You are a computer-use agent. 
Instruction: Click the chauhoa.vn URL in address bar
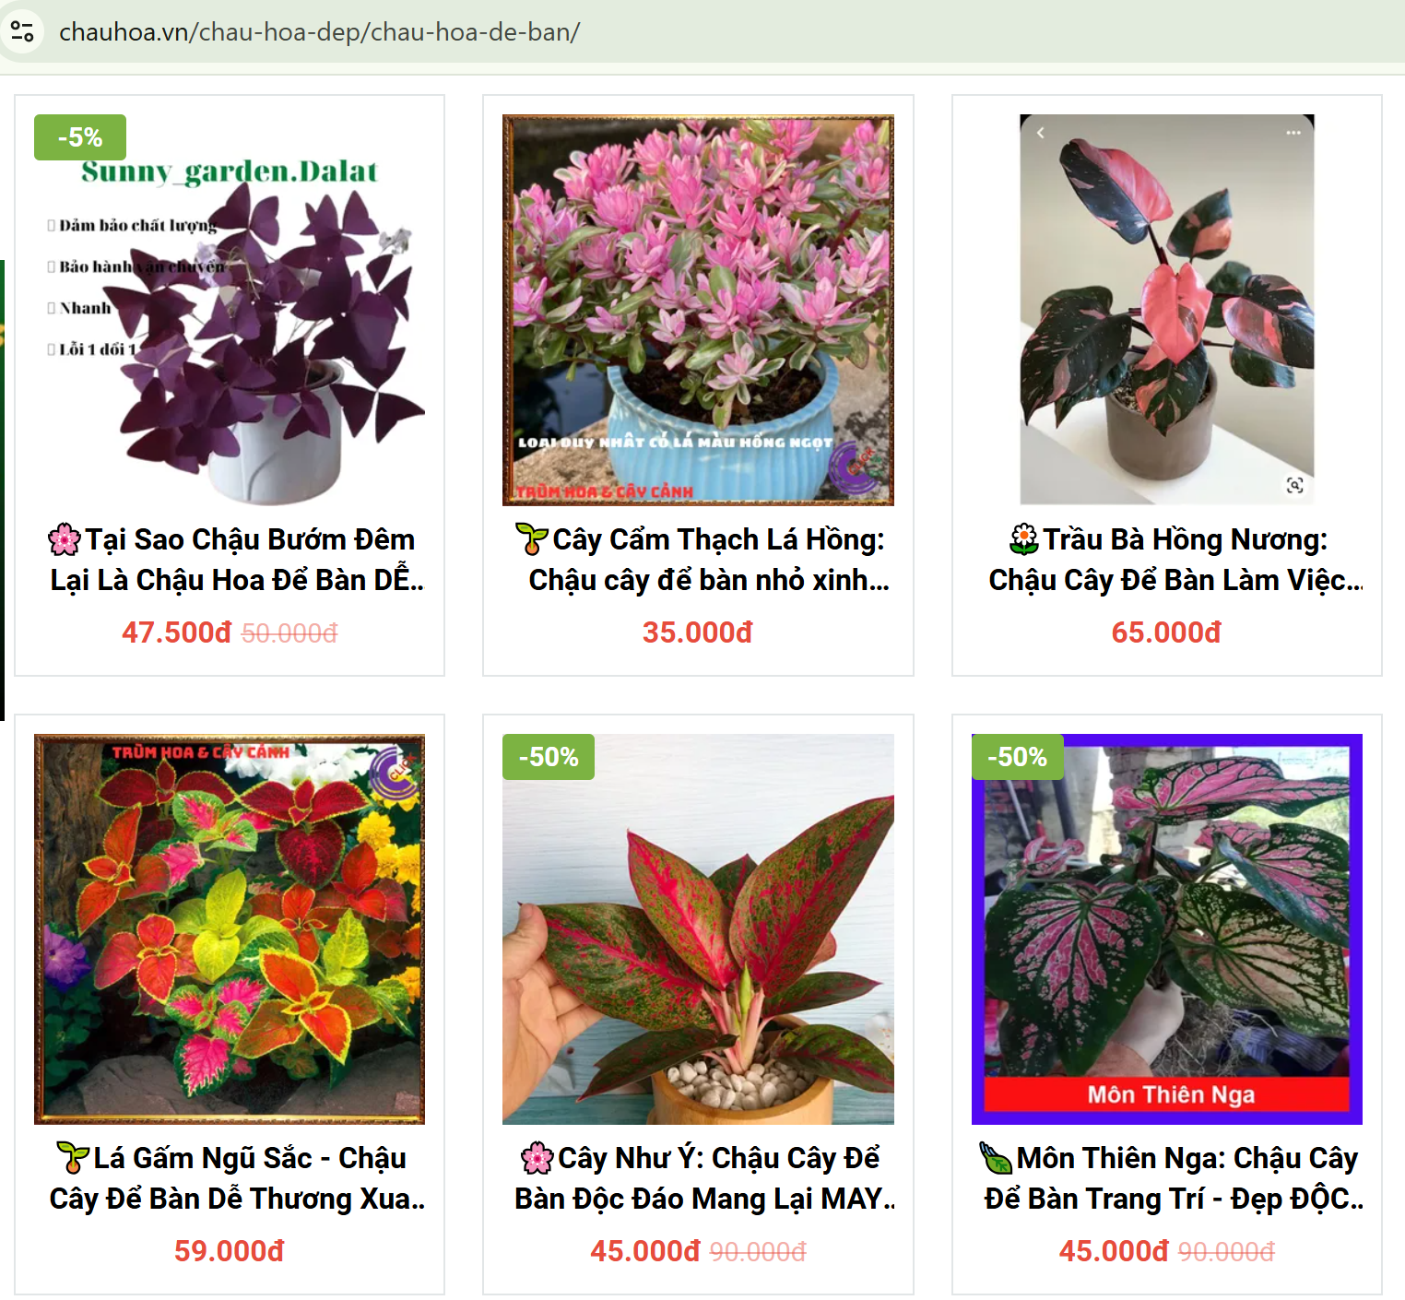coord(319,32)
